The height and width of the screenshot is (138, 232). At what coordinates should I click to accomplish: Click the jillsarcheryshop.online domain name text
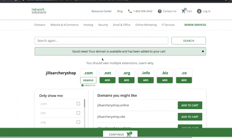coord(113,105)
